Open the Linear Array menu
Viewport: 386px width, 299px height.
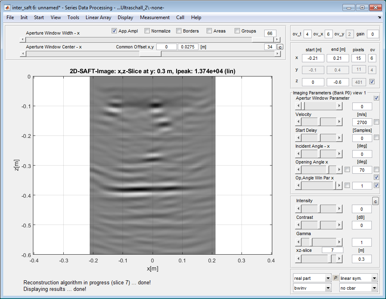click(x=98, y=17)
